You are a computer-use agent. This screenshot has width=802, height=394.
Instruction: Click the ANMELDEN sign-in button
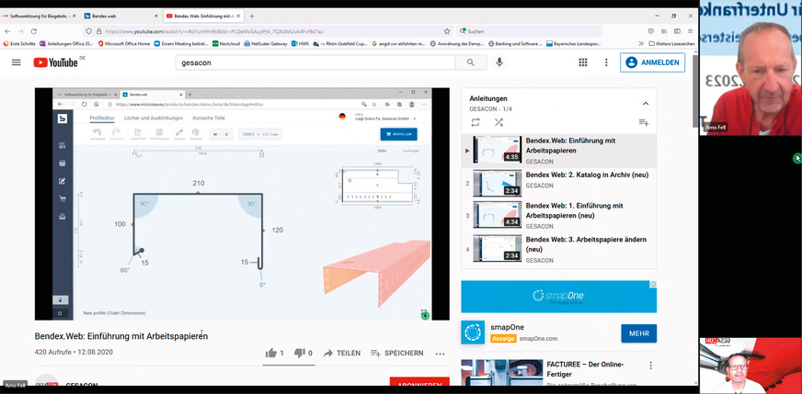point(653,62)
